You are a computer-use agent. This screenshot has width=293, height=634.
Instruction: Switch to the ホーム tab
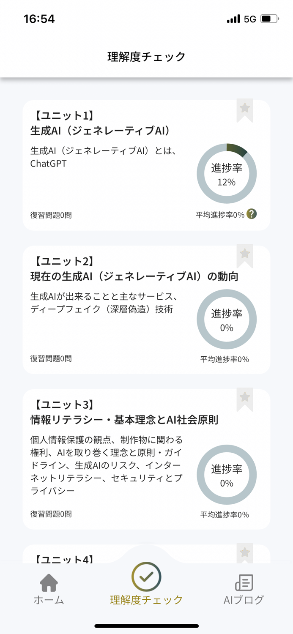click(x=49, y=588)
